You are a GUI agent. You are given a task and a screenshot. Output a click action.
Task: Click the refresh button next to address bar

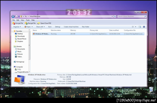click(x=115, y=16)
